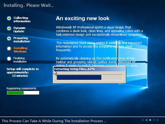Click the Installing Windows step indicator
Image resolution: width=165 pixels, height=124 pixels.
[x=9, y=49]
